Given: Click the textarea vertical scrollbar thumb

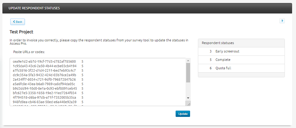Looking at the screenshot, I should (188, 73).
